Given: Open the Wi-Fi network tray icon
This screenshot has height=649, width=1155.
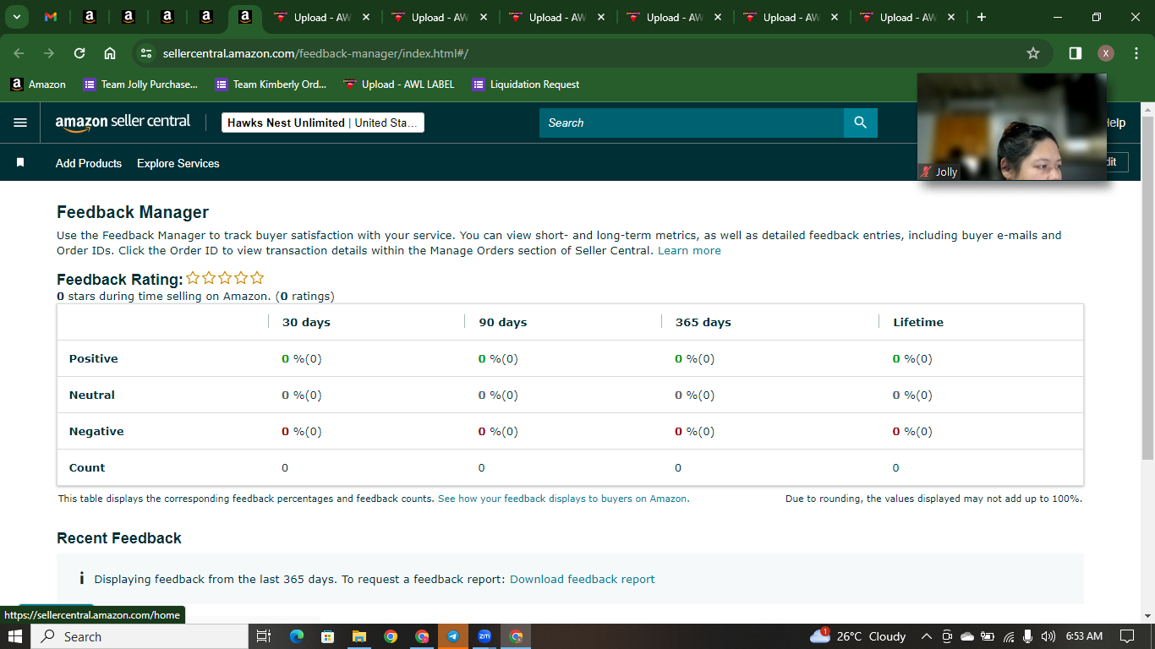Looking at the screenshot, I should click(x=1008, y=636).
